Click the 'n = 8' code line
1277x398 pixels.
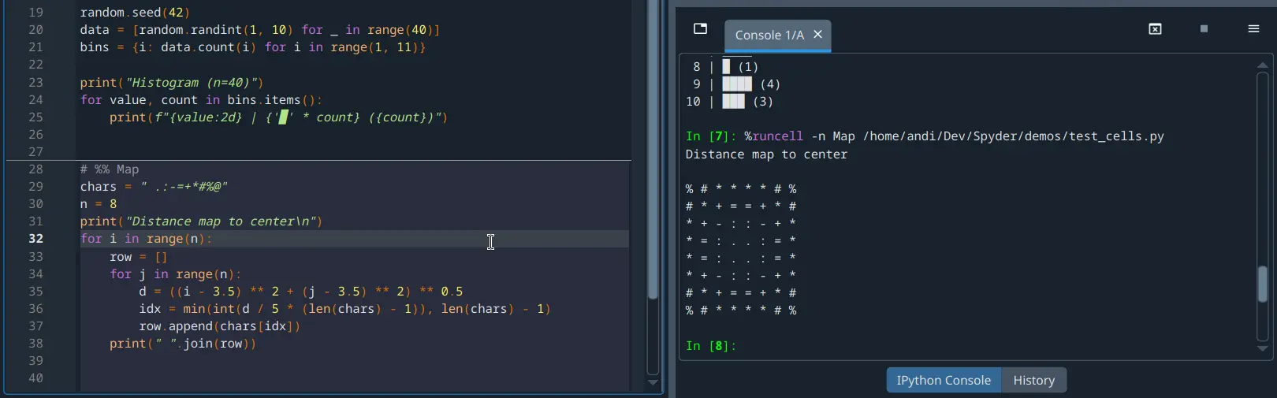(99, 204)
